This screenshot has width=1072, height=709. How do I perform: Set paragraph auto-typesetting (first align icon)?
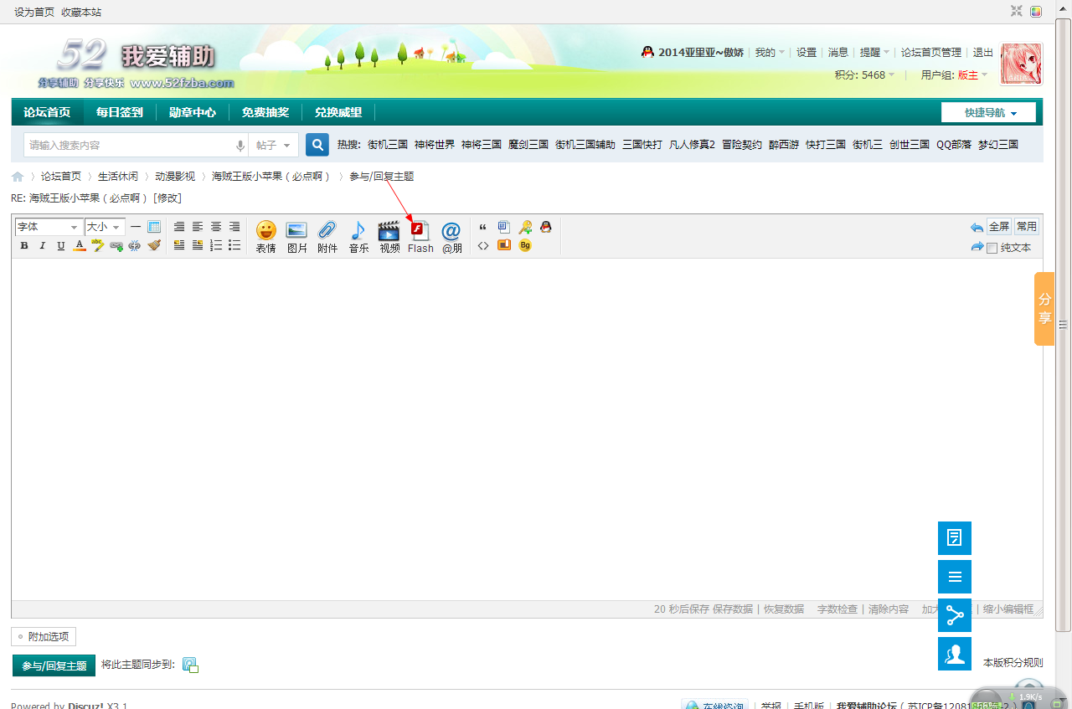tap(179, 227)
